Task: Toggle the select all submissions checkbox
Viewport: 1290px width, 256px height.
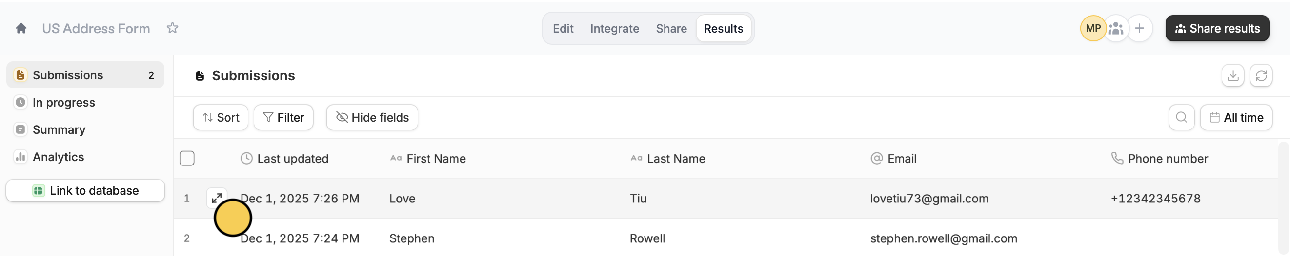Action: click(187, 159)
